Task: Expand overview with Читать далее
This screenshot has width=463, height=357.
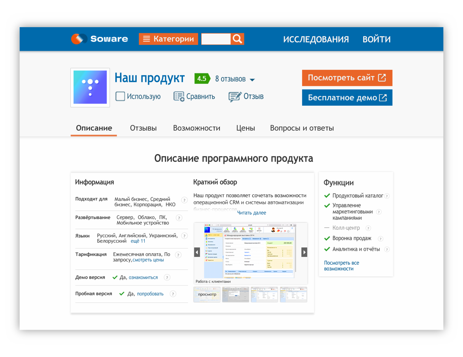Action: 251,213
